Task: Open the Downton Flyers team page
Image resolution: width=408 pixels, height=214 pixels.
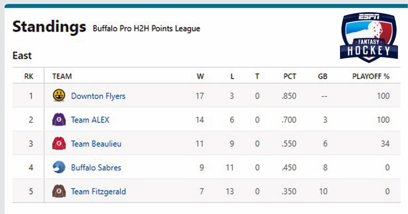Action: 98,96
